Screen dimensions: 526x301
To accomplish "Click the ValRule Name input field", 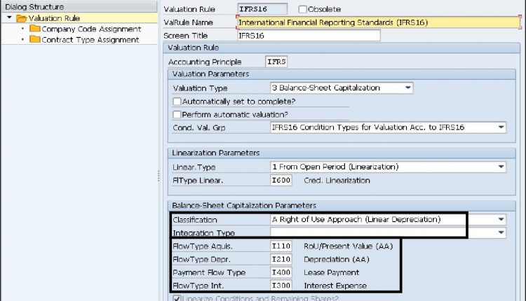I will 379,22.
